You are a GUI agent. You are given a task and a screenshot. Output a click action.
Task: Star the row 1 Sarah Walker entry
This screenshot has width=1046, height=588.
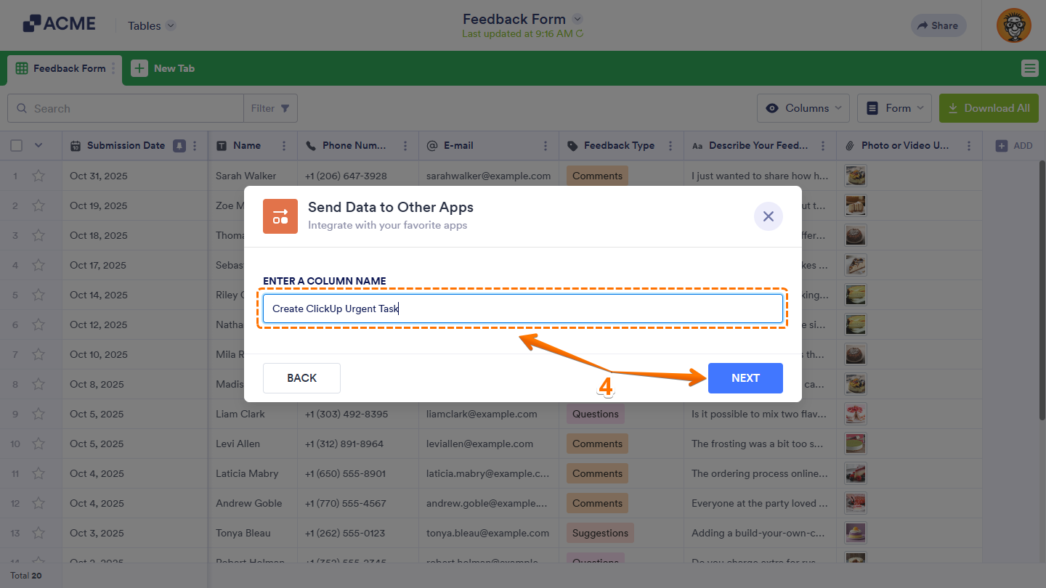coord(38,176)
